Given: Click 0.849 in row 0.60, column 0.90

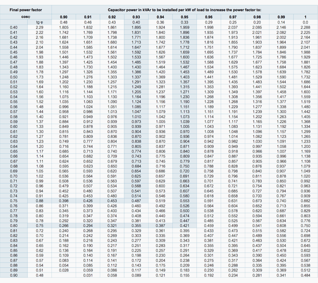Looking at the screenshot, I should tap(64, 126).
